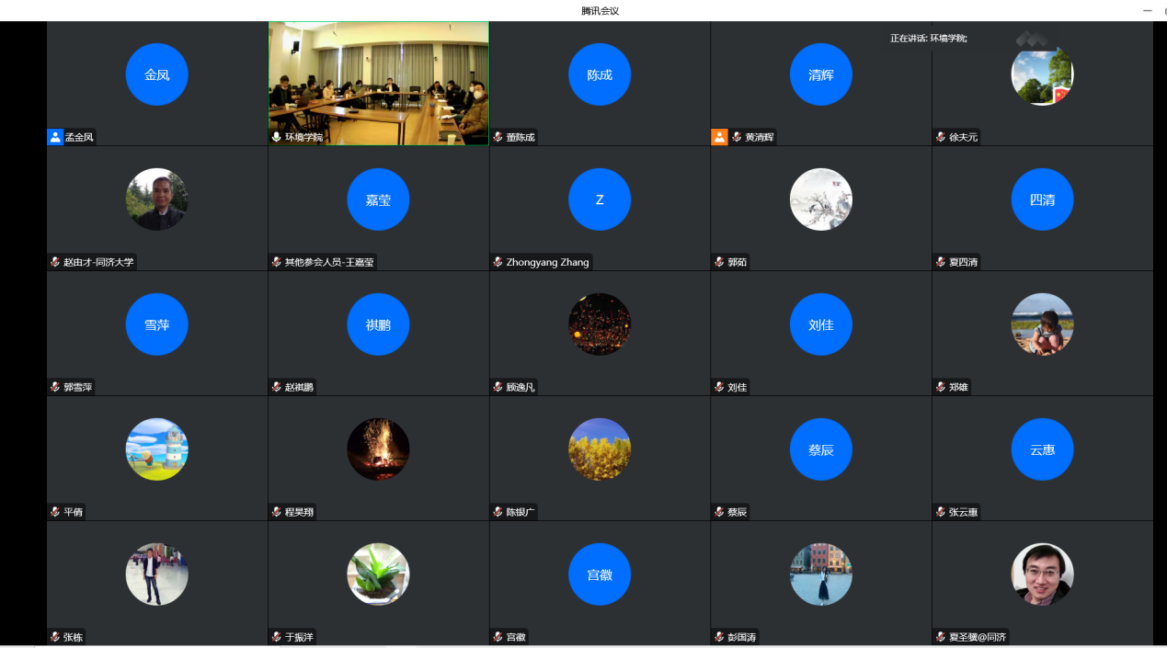Select the lighthouse avatar of 平倩

point(157,449)
